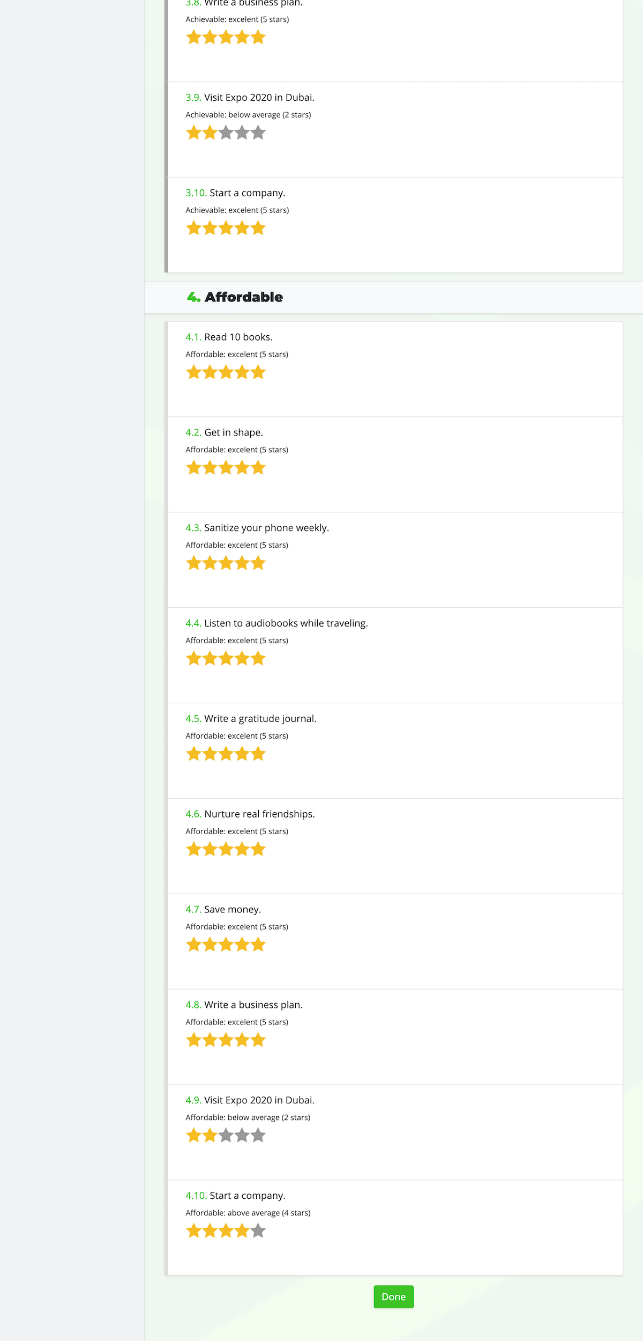The image size is (643, 1341).
Task: Set fifth star for 4.10 Start a company
Action: [x=258, y=1231]
